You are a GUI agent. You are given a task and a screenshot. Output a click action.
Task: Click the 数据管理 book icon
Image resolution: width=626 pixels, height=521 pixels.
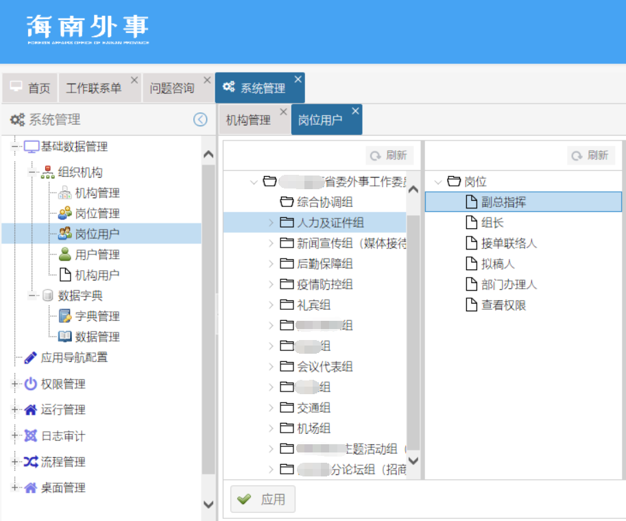pos(64,337)
